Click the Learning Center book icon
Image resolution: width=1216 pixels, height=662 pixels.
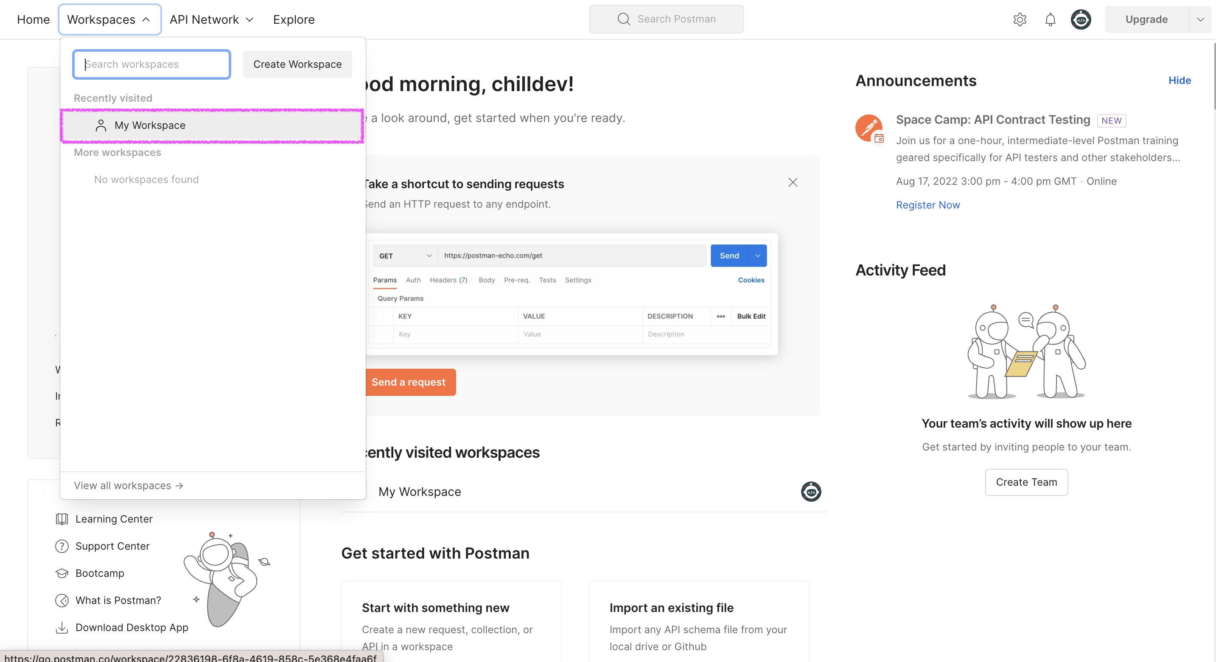point(62,519)
